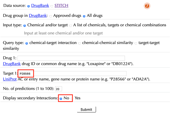Choose chemical-chemical similarity query type
174x115 pixels.
point(79,44)
